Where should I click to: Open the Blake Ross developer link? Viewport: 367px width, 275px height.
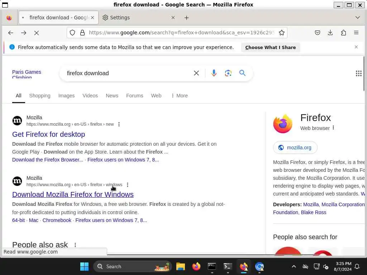313,212
